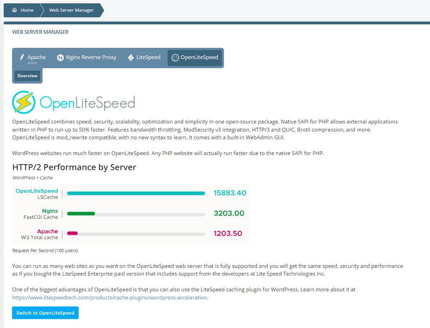Click the large OpenLiteSpeed lightning logo
The image size is (430, 328).
pyautogui.click(x=24, y=102)
